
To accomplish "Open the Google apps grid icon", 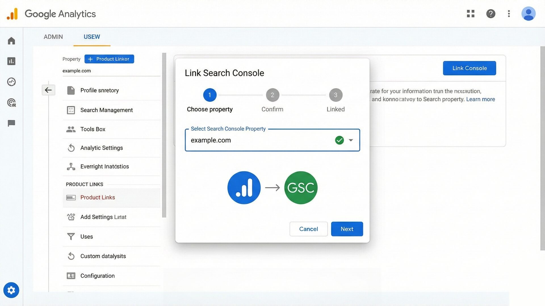I will [470, 14].
